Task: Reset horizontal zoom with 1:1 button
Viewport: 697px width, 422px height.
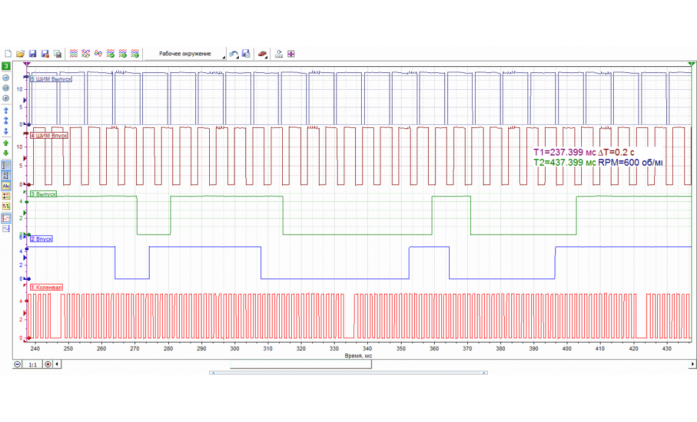Action: pyautogui.click(x=33, y=365)
